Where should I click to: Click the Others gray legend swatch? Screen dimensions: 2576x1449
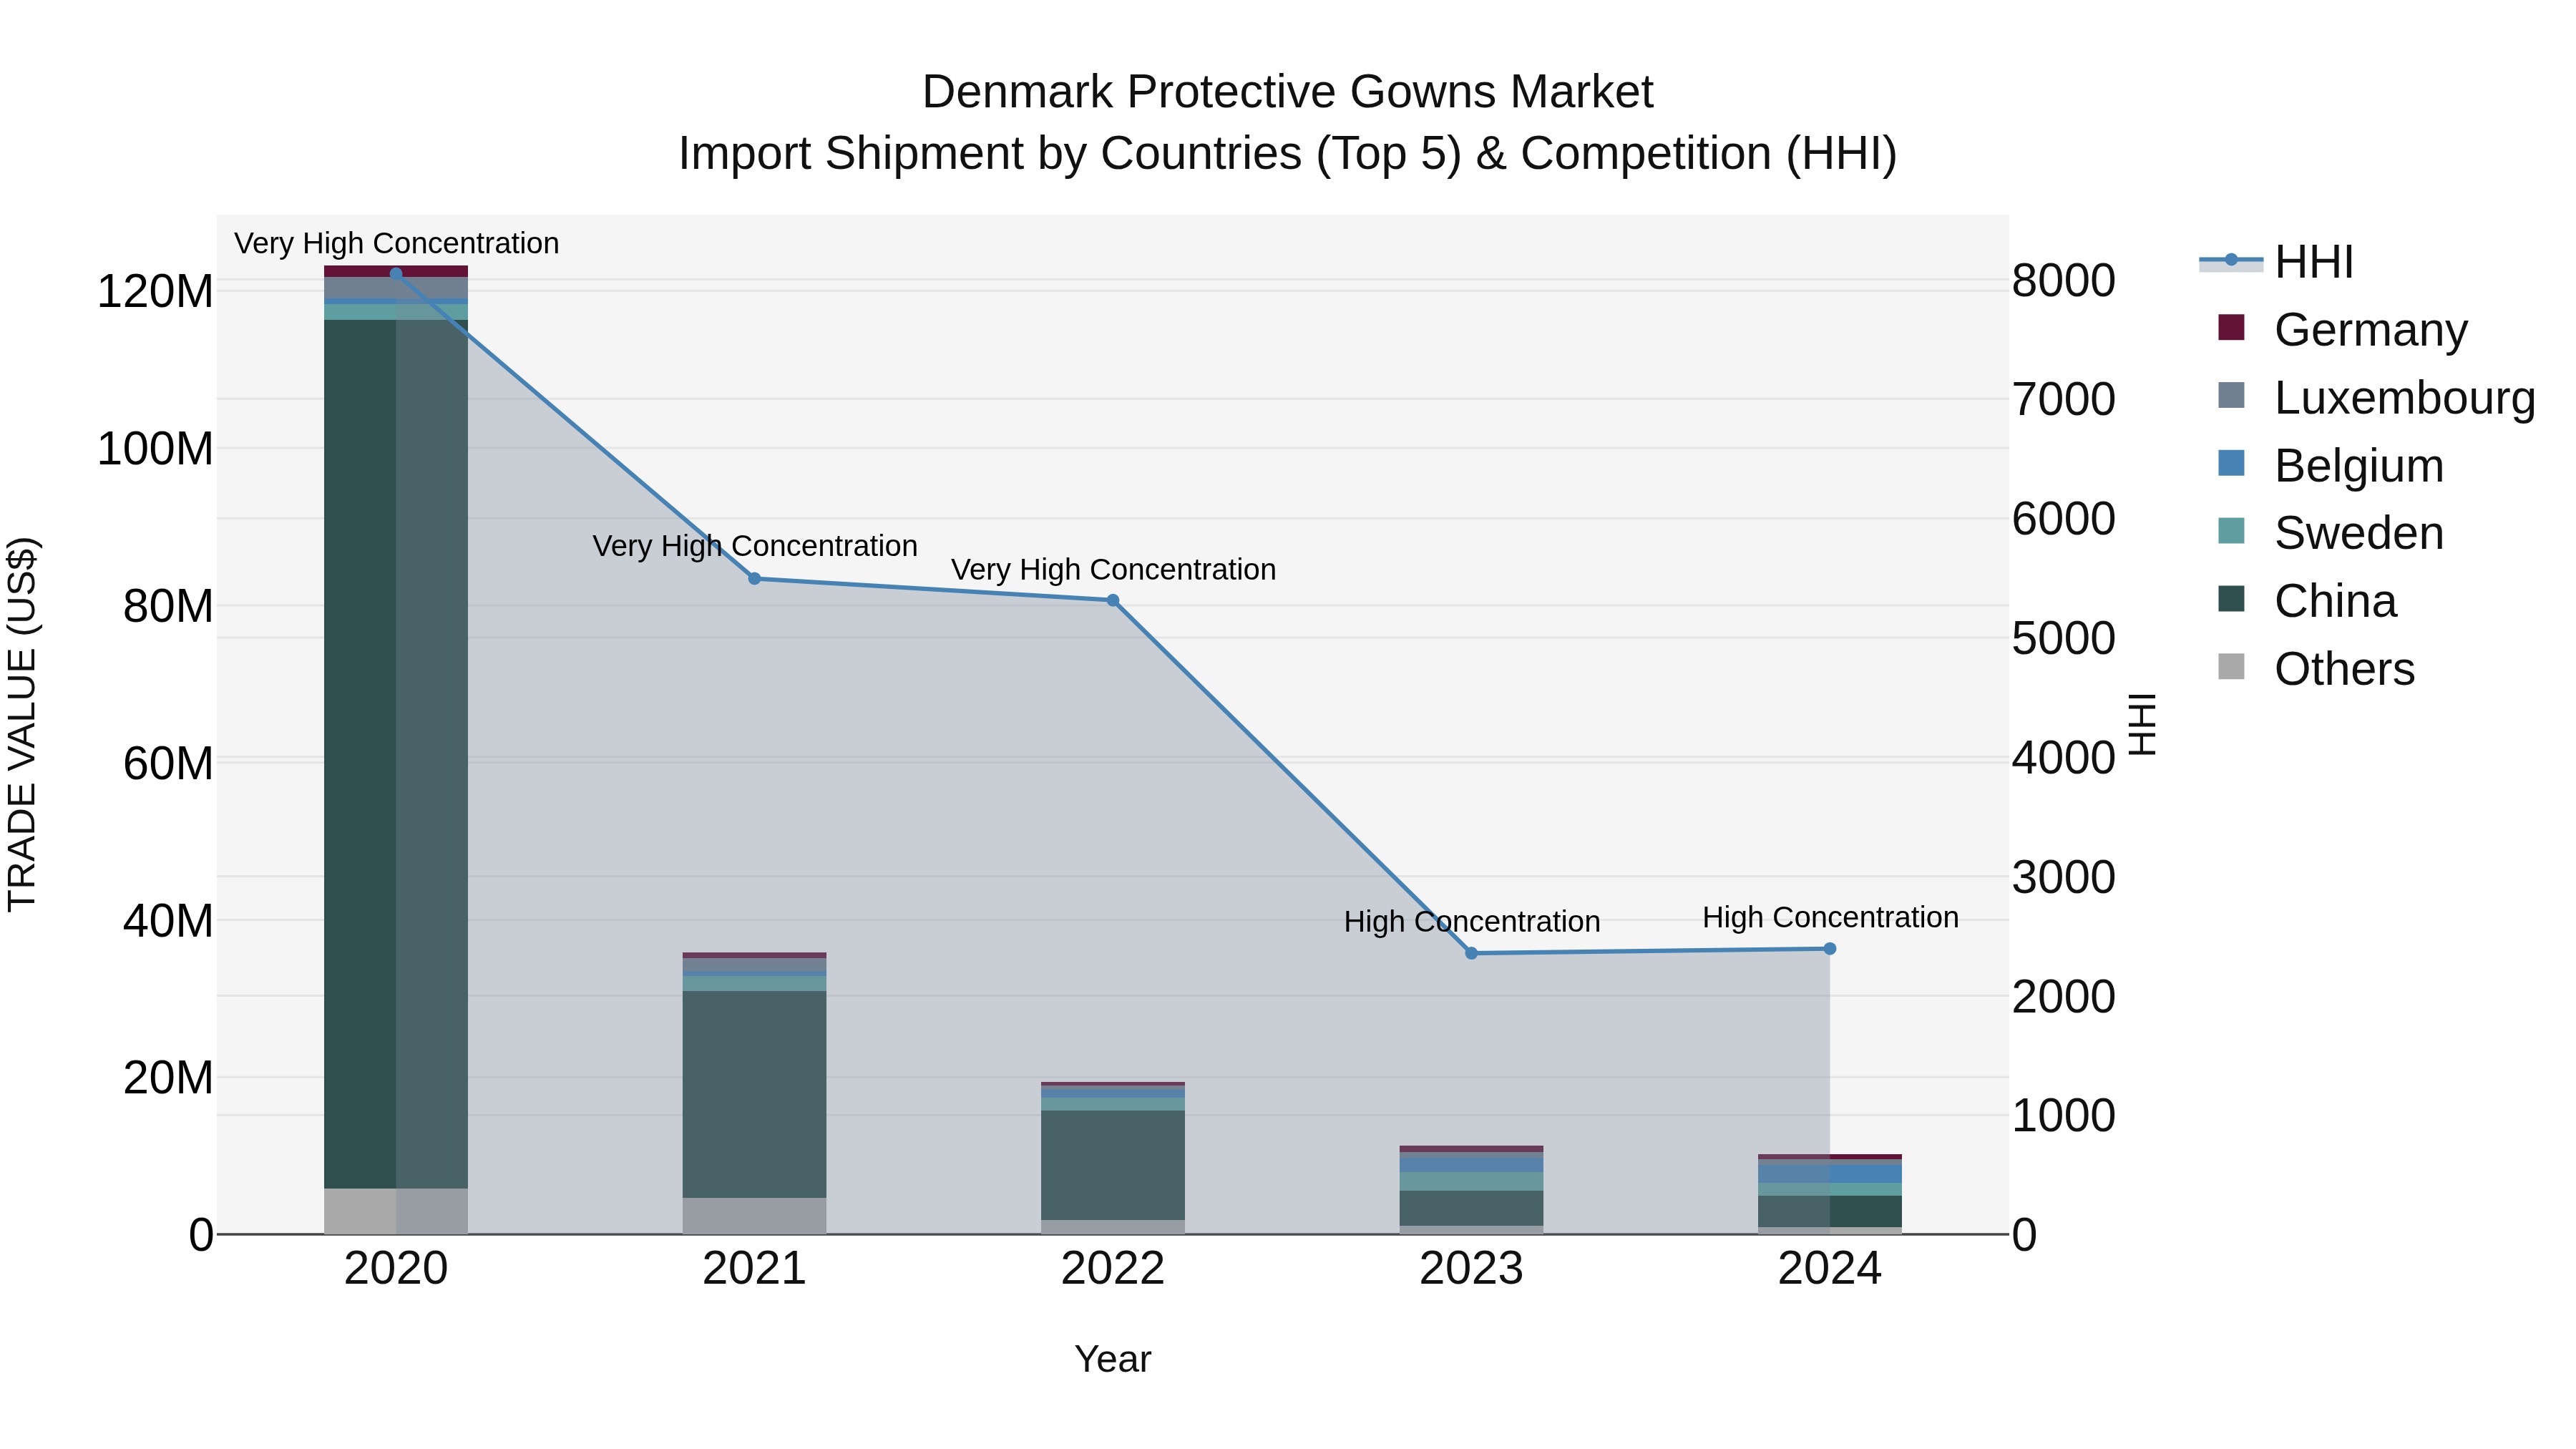point(2231,667)
